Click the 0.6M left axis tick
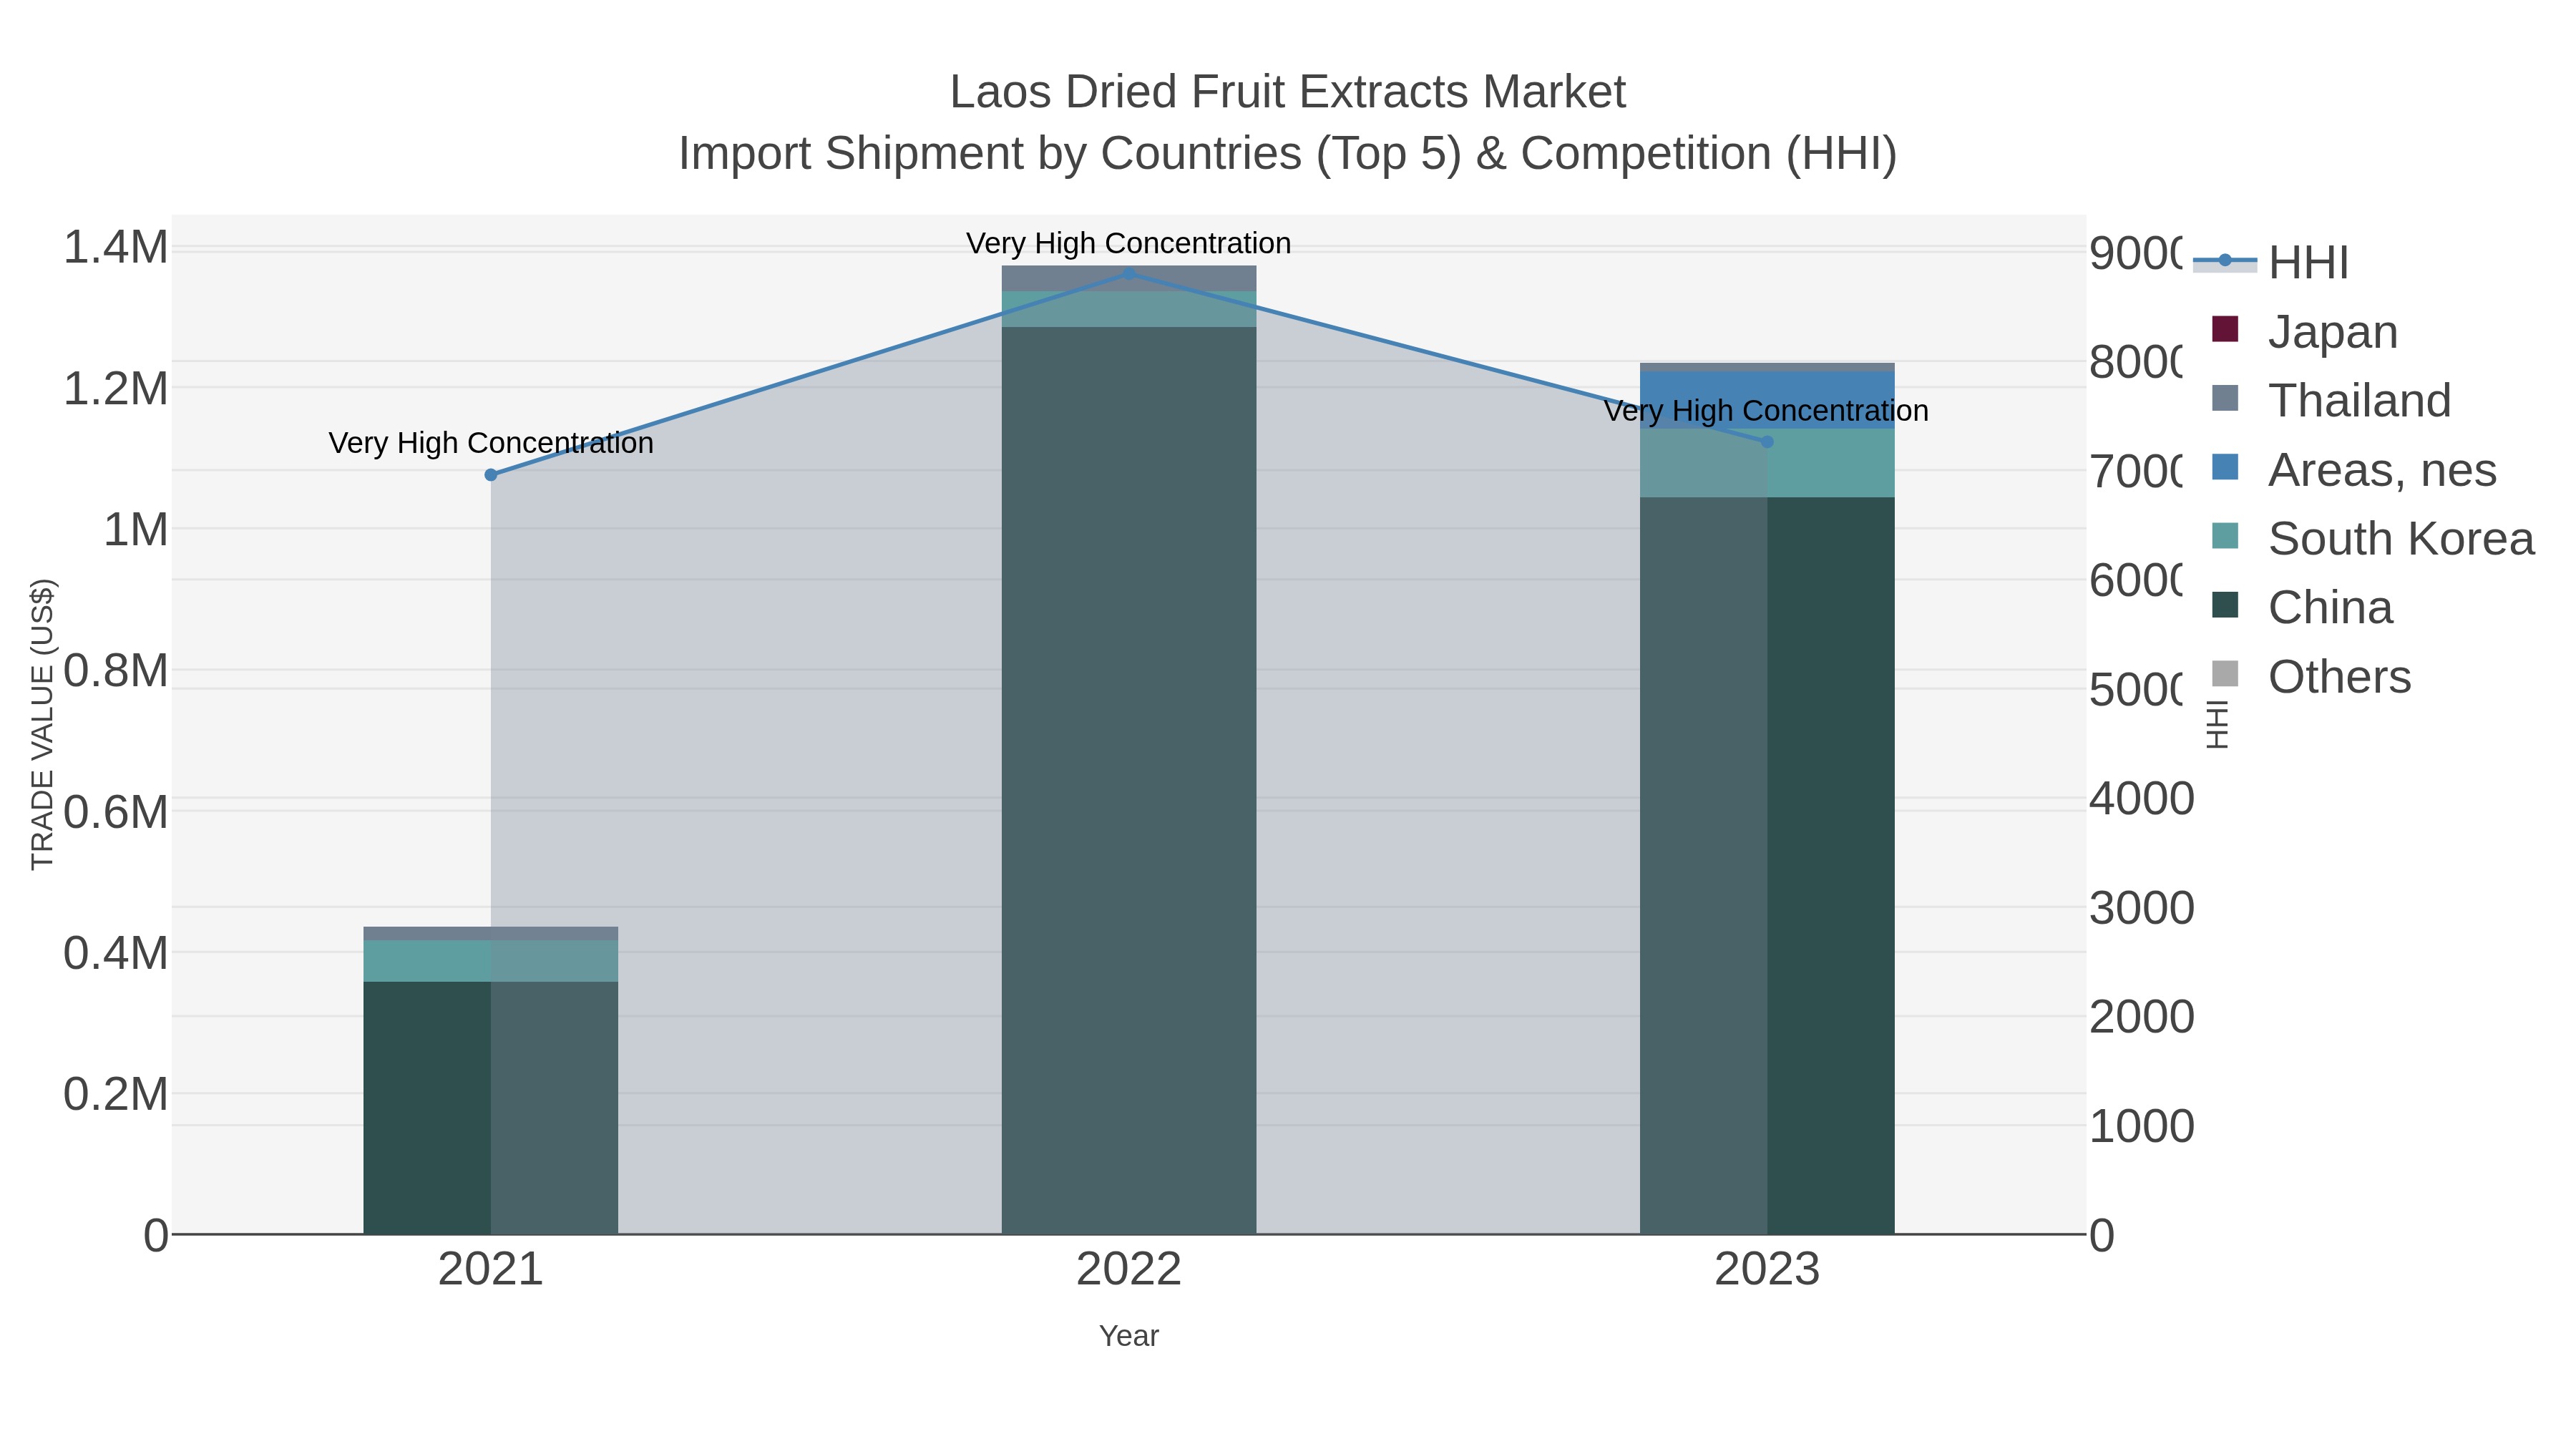This screenshot has width=2576, height=1449. tap(116, 811)
